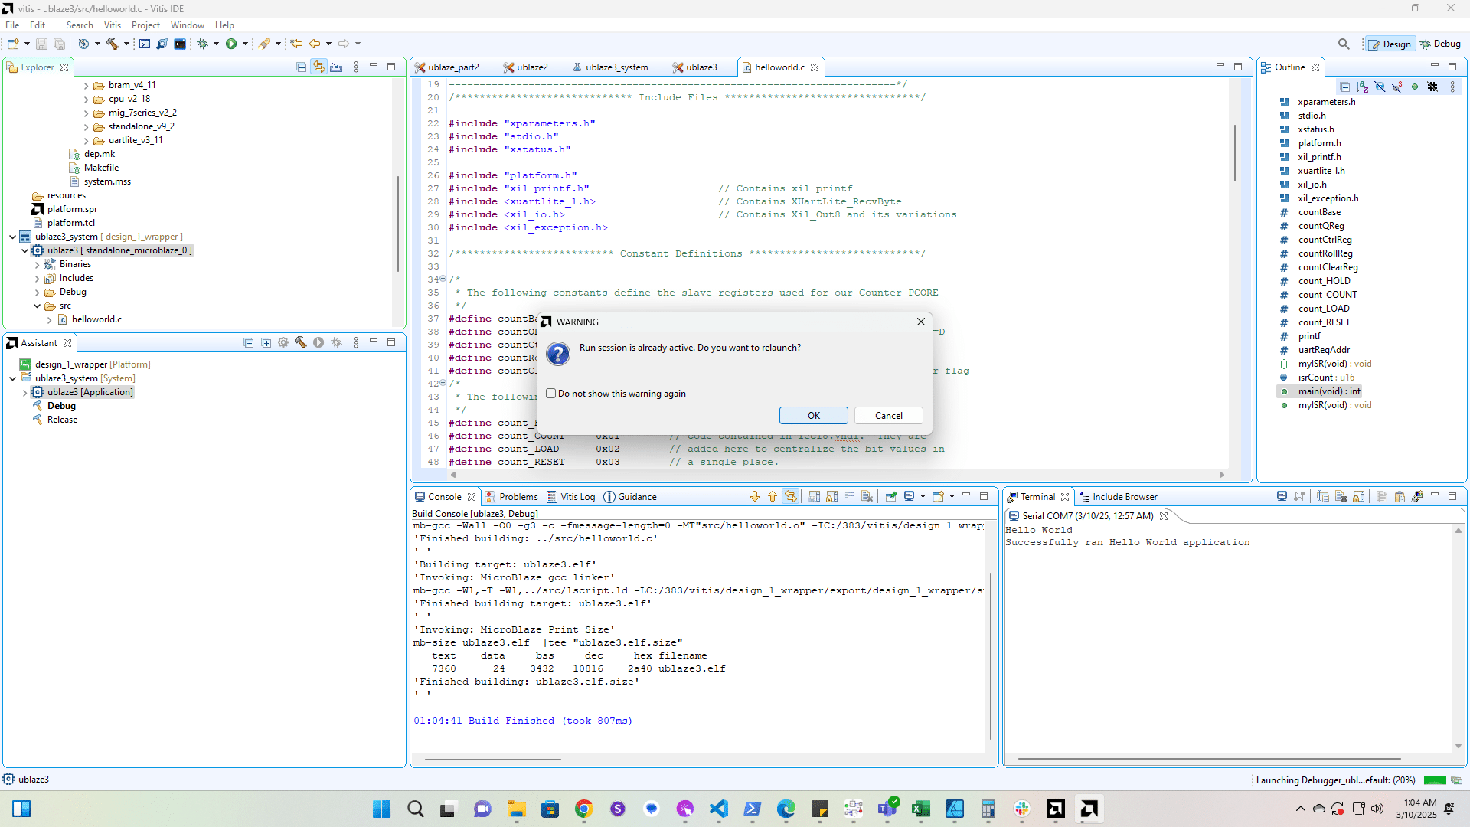
Task: Collapse all items in Explorer panel
Action: click(x=301, y=67)
